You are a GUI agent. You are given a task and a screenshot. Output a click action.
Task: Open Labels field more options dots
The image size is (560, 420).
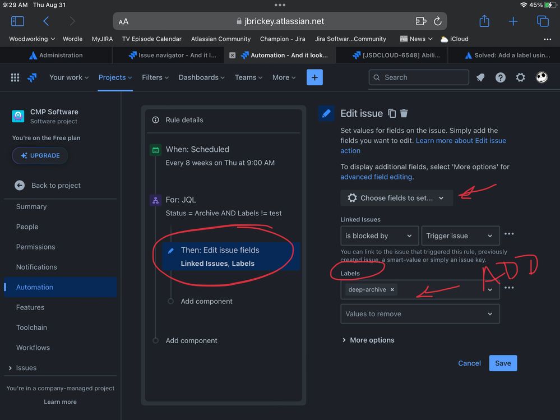coord(509,288)
